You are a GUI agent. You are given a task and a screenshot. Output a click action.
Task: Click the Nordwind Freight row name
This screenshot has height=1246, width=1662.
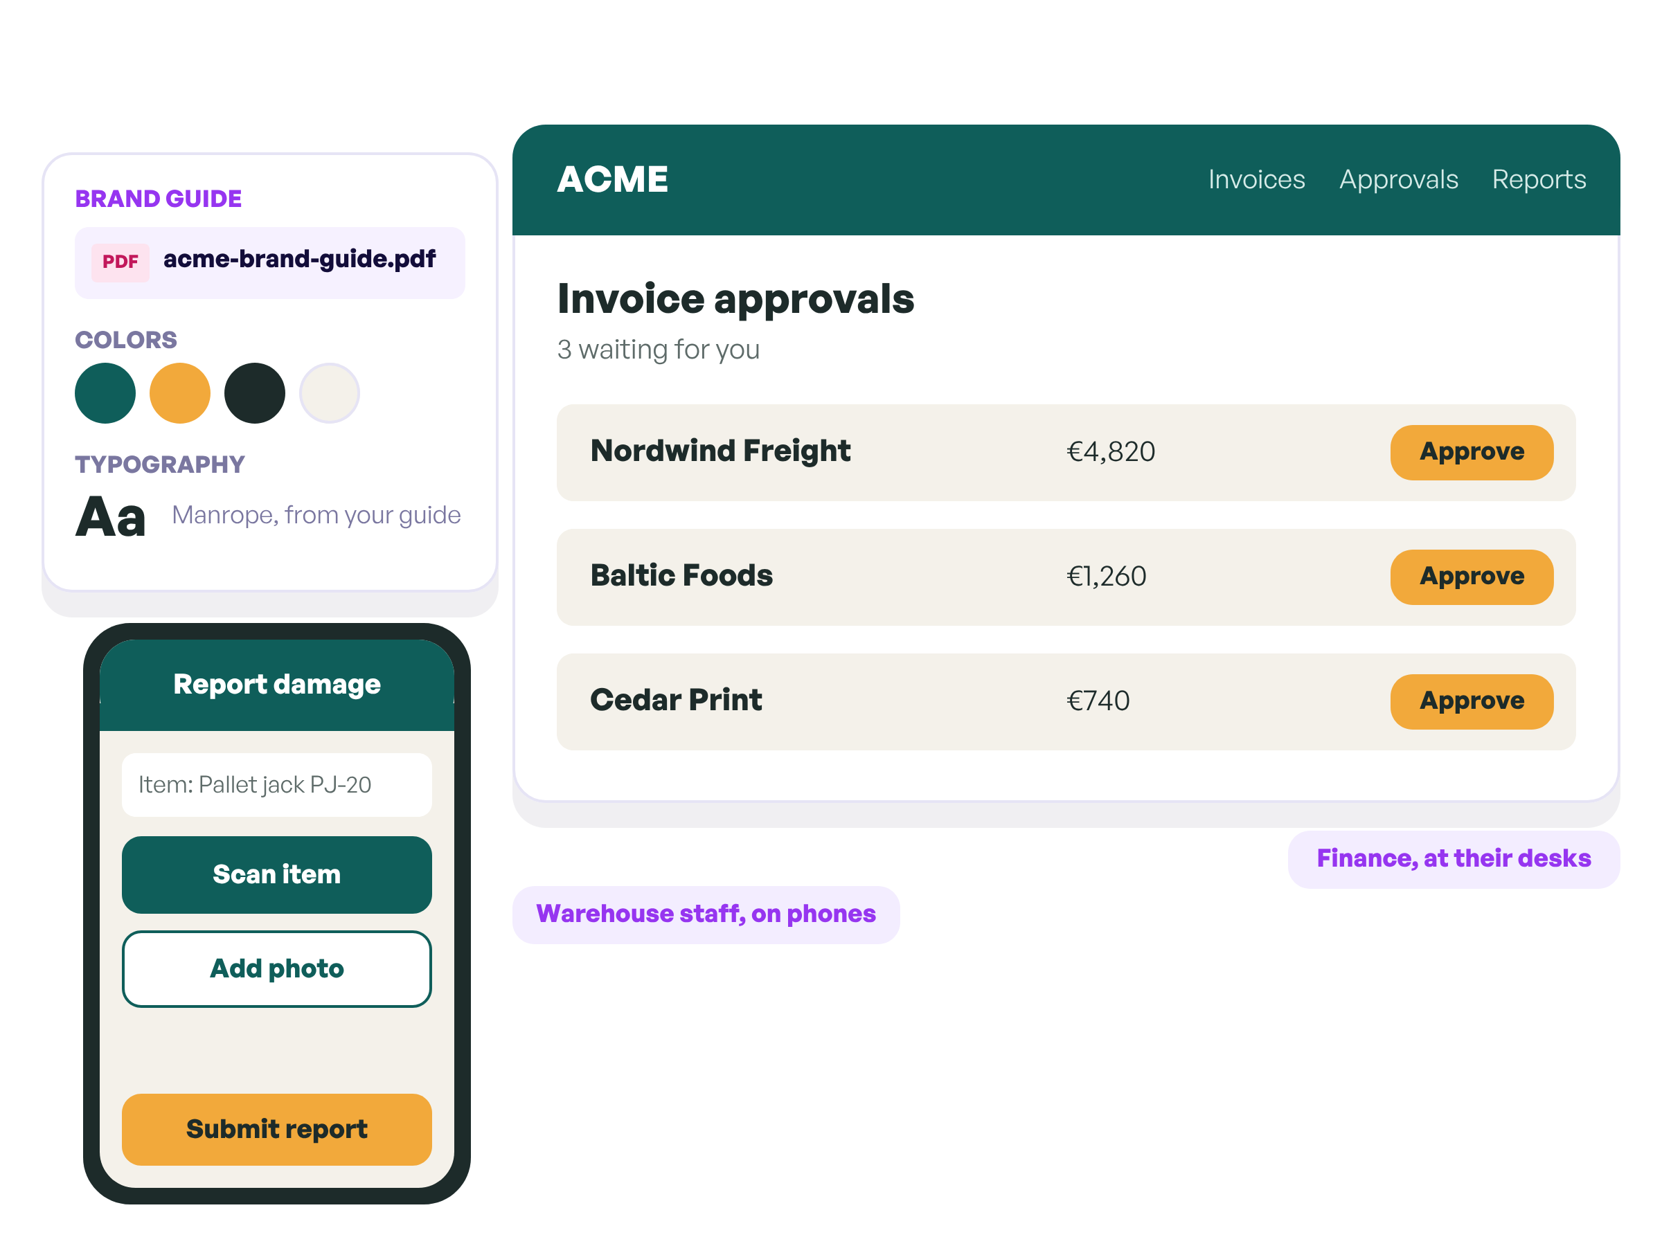[721, 451]
